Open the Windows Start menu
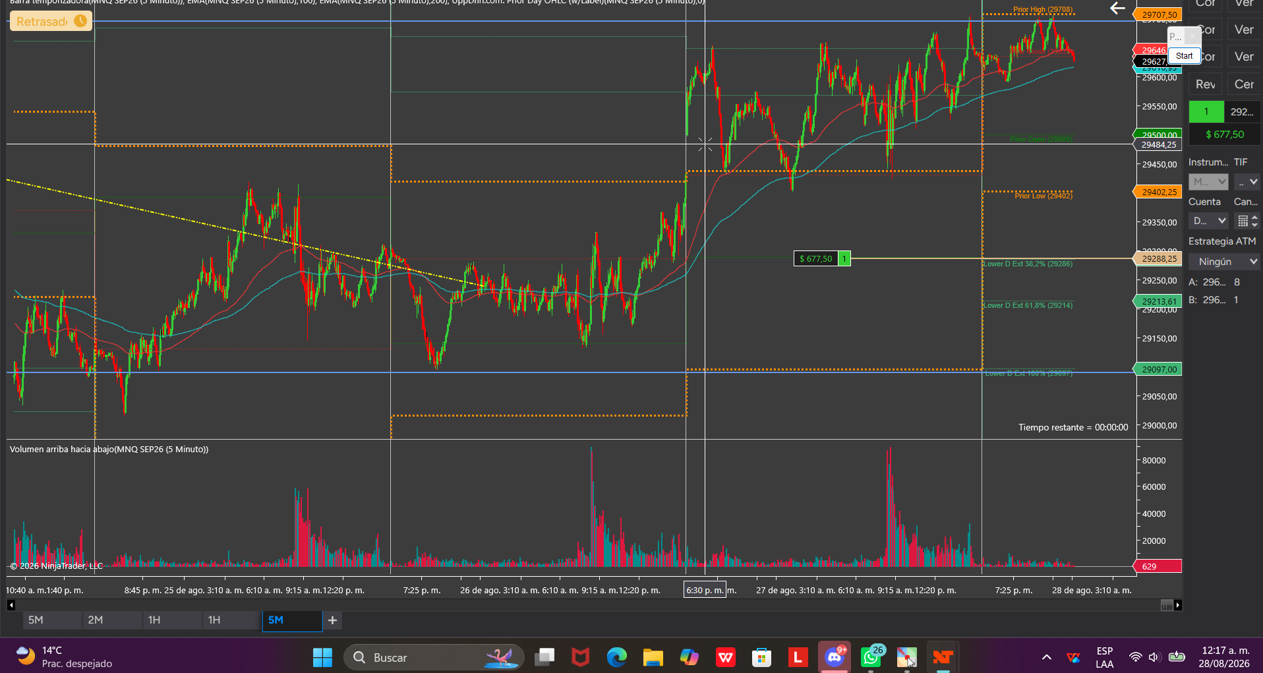The height and width of the screenshot is (673, 1263). click(x=322, y=657)
